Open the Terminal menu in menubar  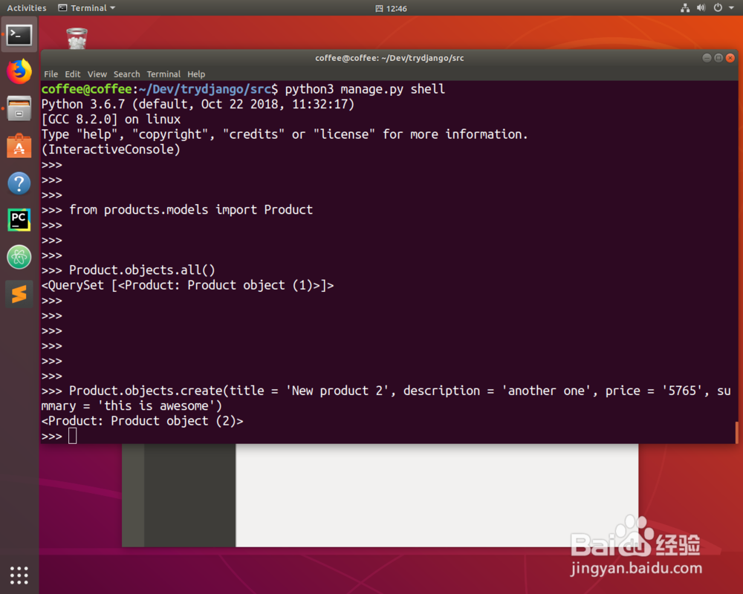(x=163, y=74)
